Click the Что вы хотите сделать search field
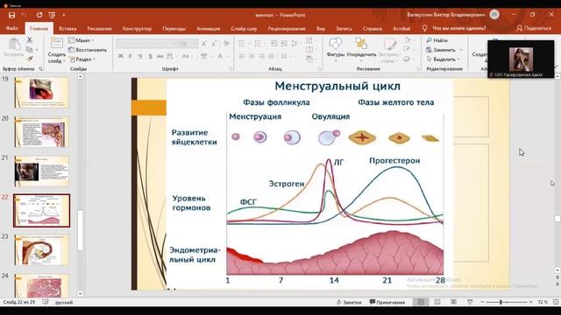This screenshot has height=315, width=561. pos(454,28)
